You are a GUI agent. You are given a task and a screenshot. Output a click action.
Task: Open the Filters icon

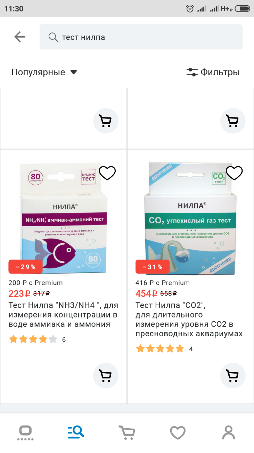(192, 72)
